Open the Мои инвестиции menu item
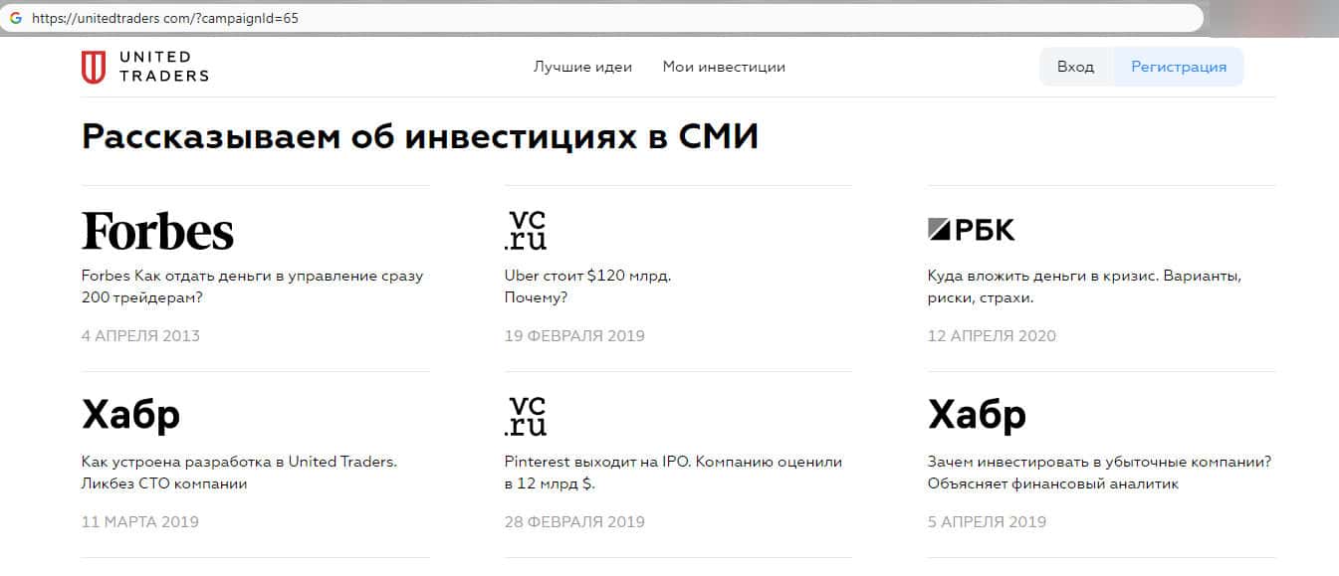The height and width of the screenshot is (576, 1339). [x=724, y=67]
